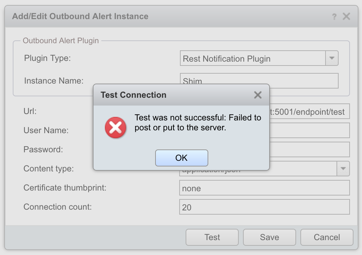Click the Test button

(212, 237)
